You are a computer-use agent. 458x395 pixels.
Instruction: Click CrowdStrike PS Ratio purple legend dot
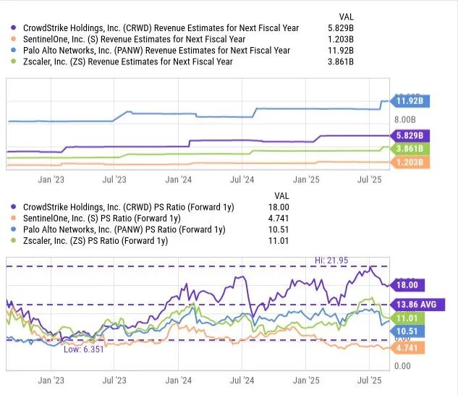(14, 207)
